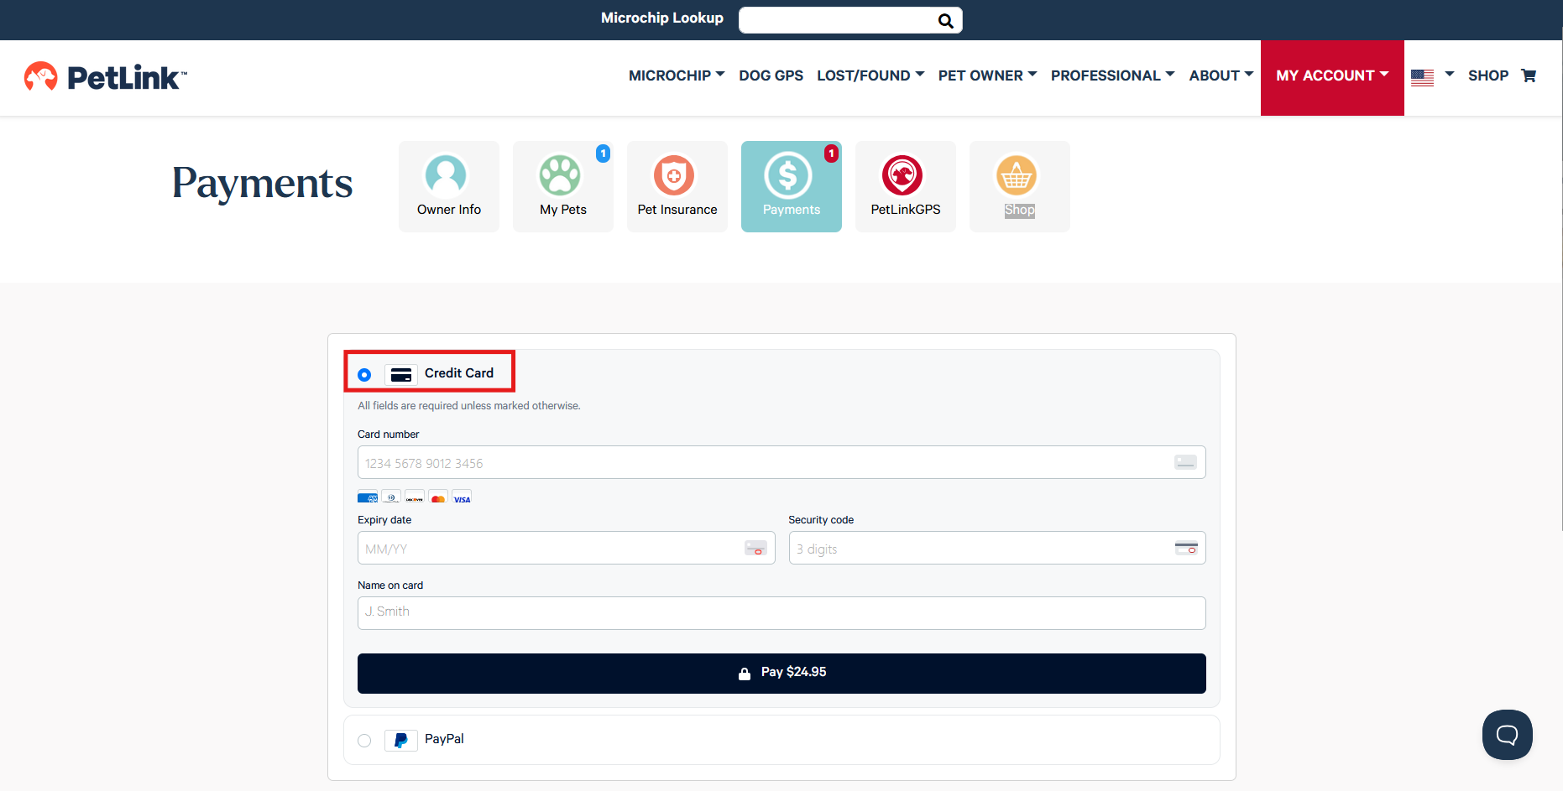1563x791 pixels.
Task: Click the Shop tab label text
Action: (x=1020, y=210)
